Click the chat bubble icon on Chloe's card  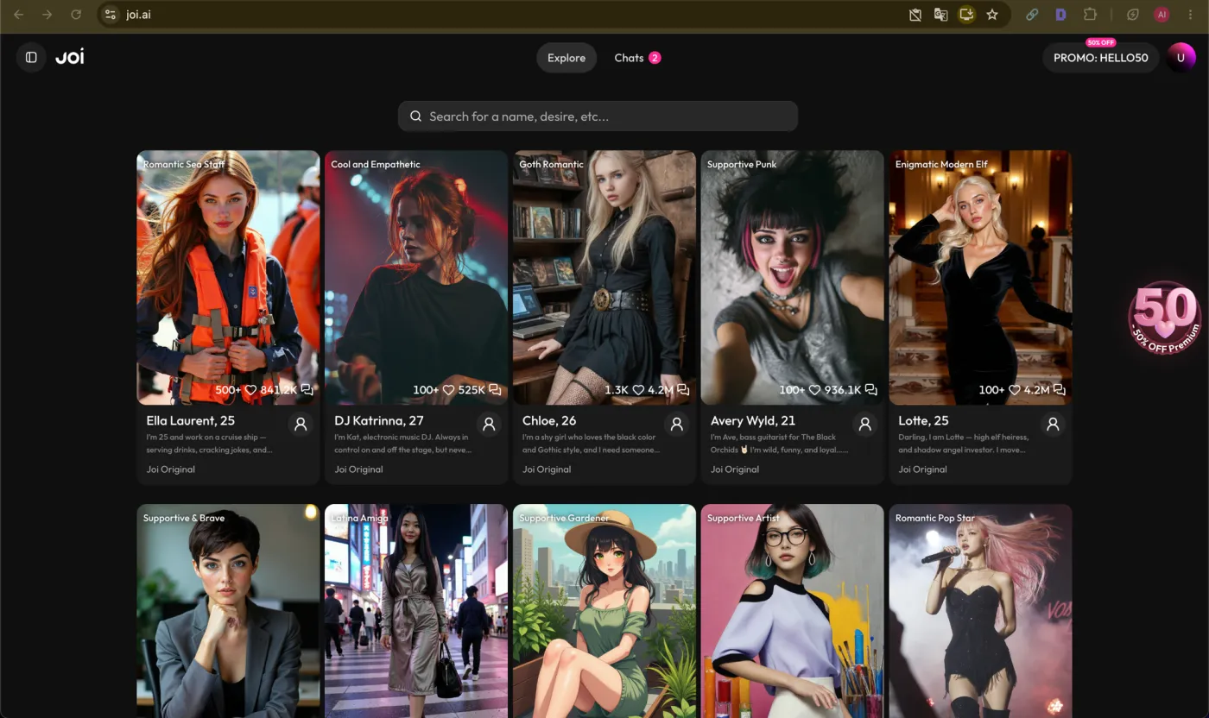click(683, 390)
